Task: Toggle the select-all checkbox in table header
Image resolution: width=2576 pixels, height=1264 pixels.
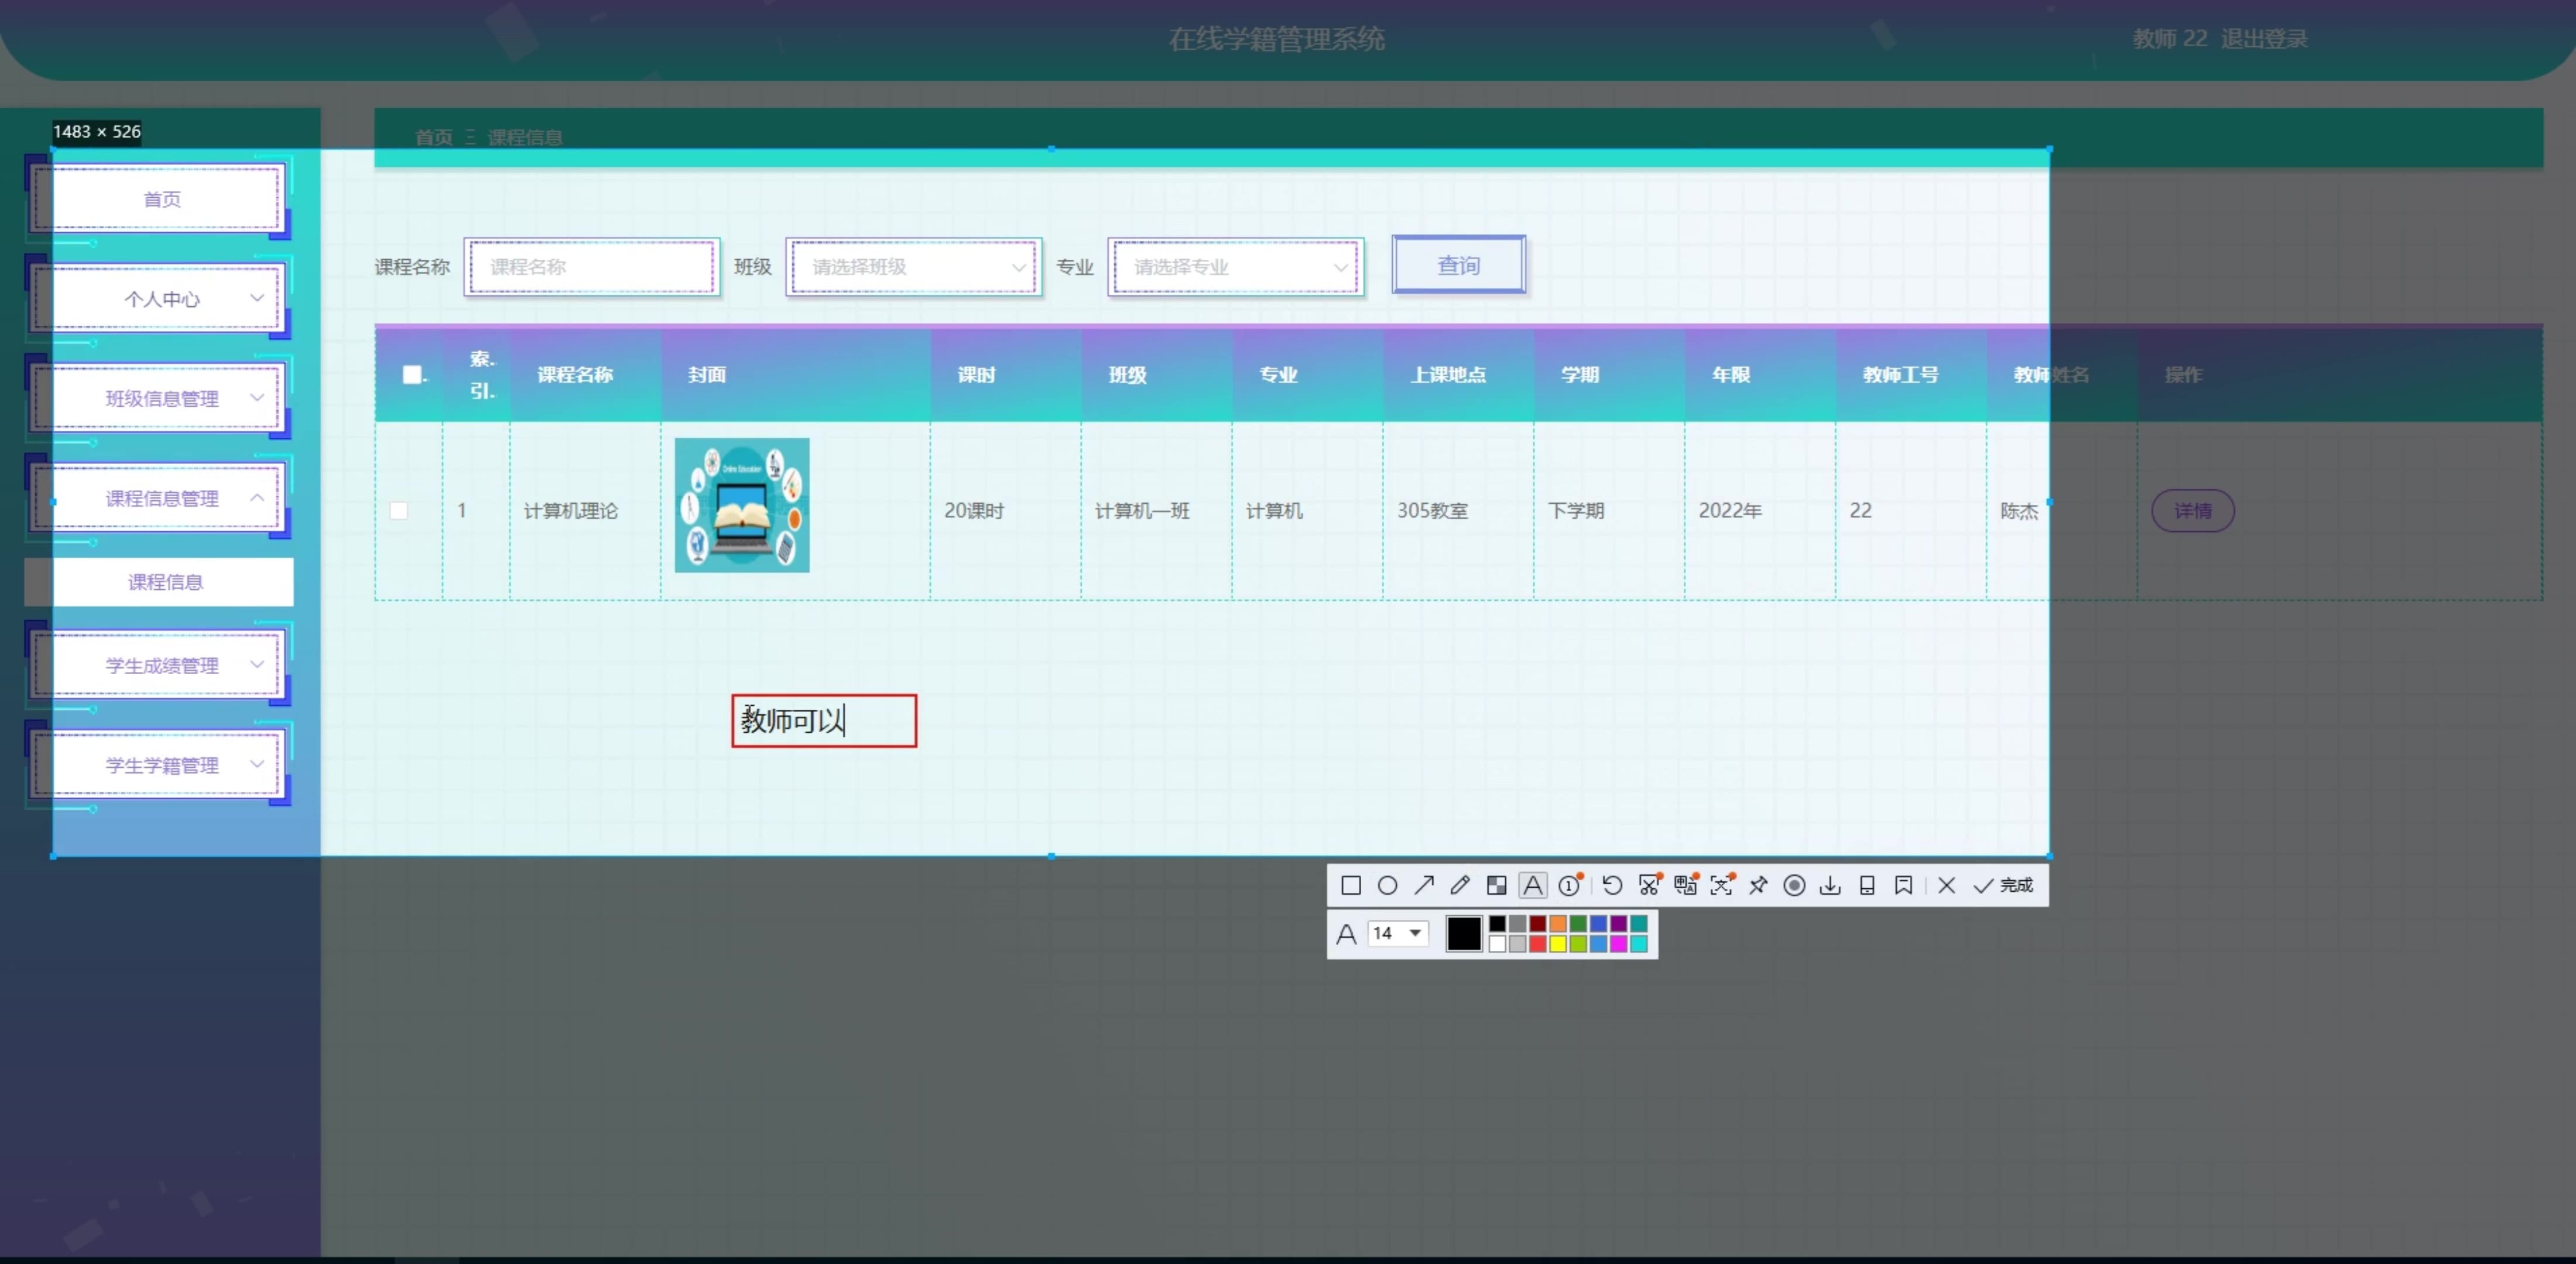Action: (x=411, y=375)
